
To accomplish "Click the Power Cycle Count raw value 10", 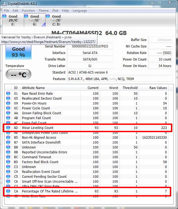I will click(165, 108).
